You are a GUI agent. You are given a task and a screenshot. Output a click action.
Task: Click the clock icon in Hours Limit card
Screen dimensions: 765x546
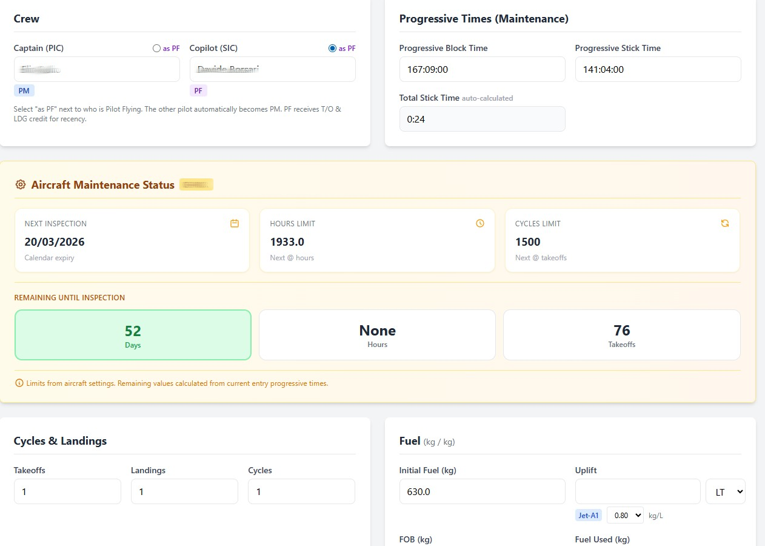click(x=480, y=223)
